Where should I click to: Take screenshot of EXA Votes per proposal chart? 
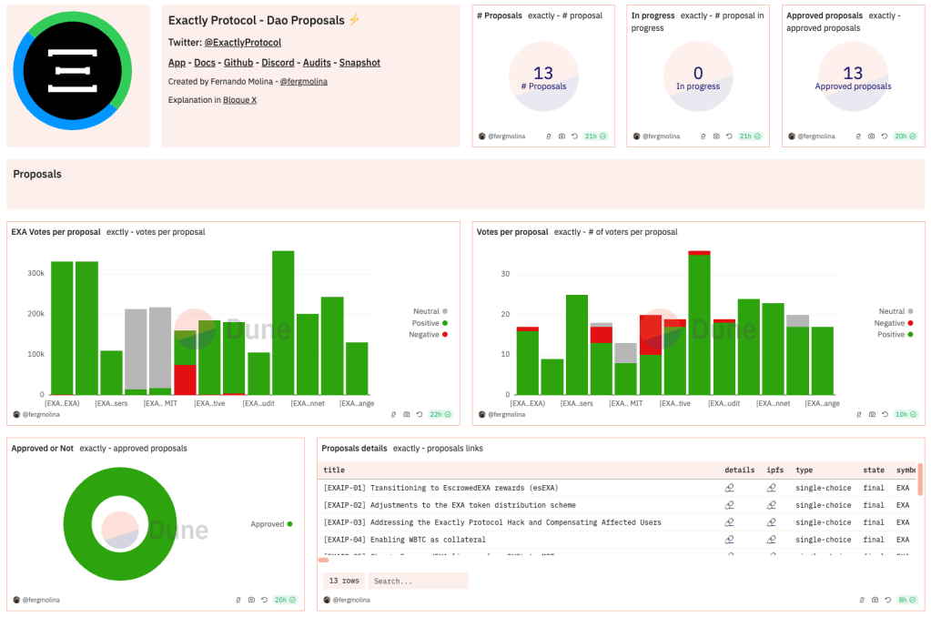pyautogui.click(x=406, y=414)
